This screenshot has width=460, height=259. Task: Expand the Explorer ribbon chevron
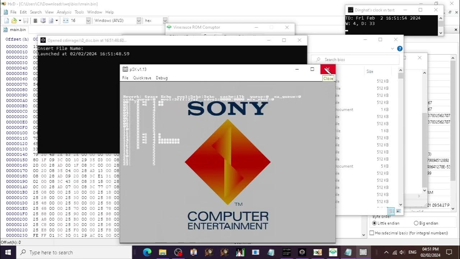[392, 49]
